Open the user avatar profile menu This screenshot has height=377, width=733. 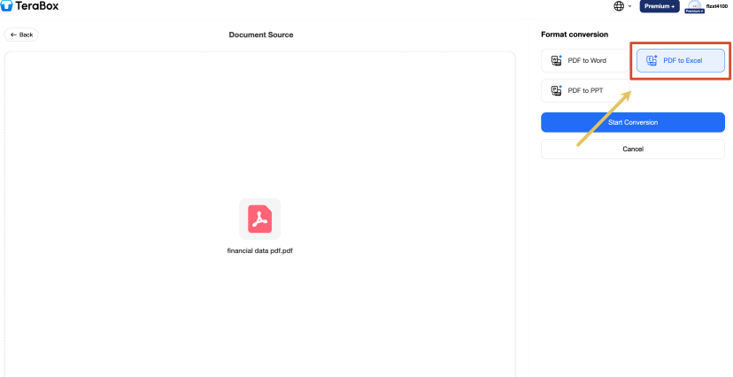click(x=694, y=5)
